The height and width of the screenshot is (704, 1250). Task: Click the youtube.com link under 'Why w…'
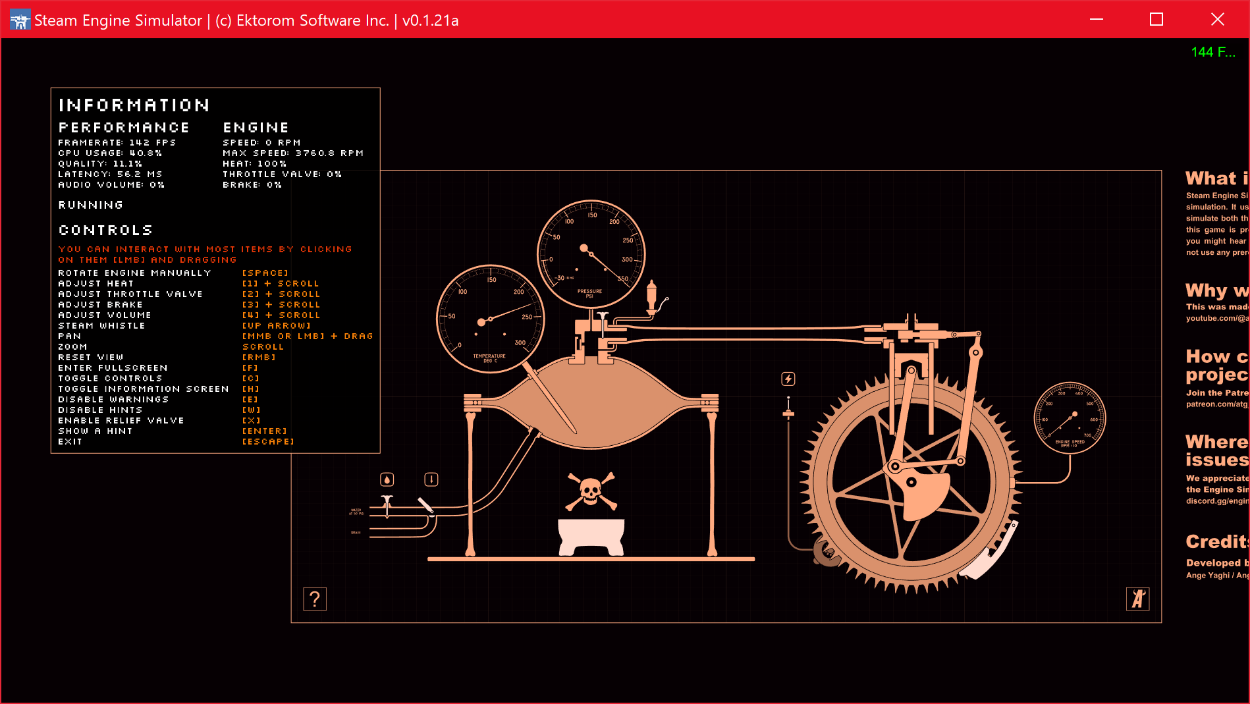click(x=1217, y=318)
